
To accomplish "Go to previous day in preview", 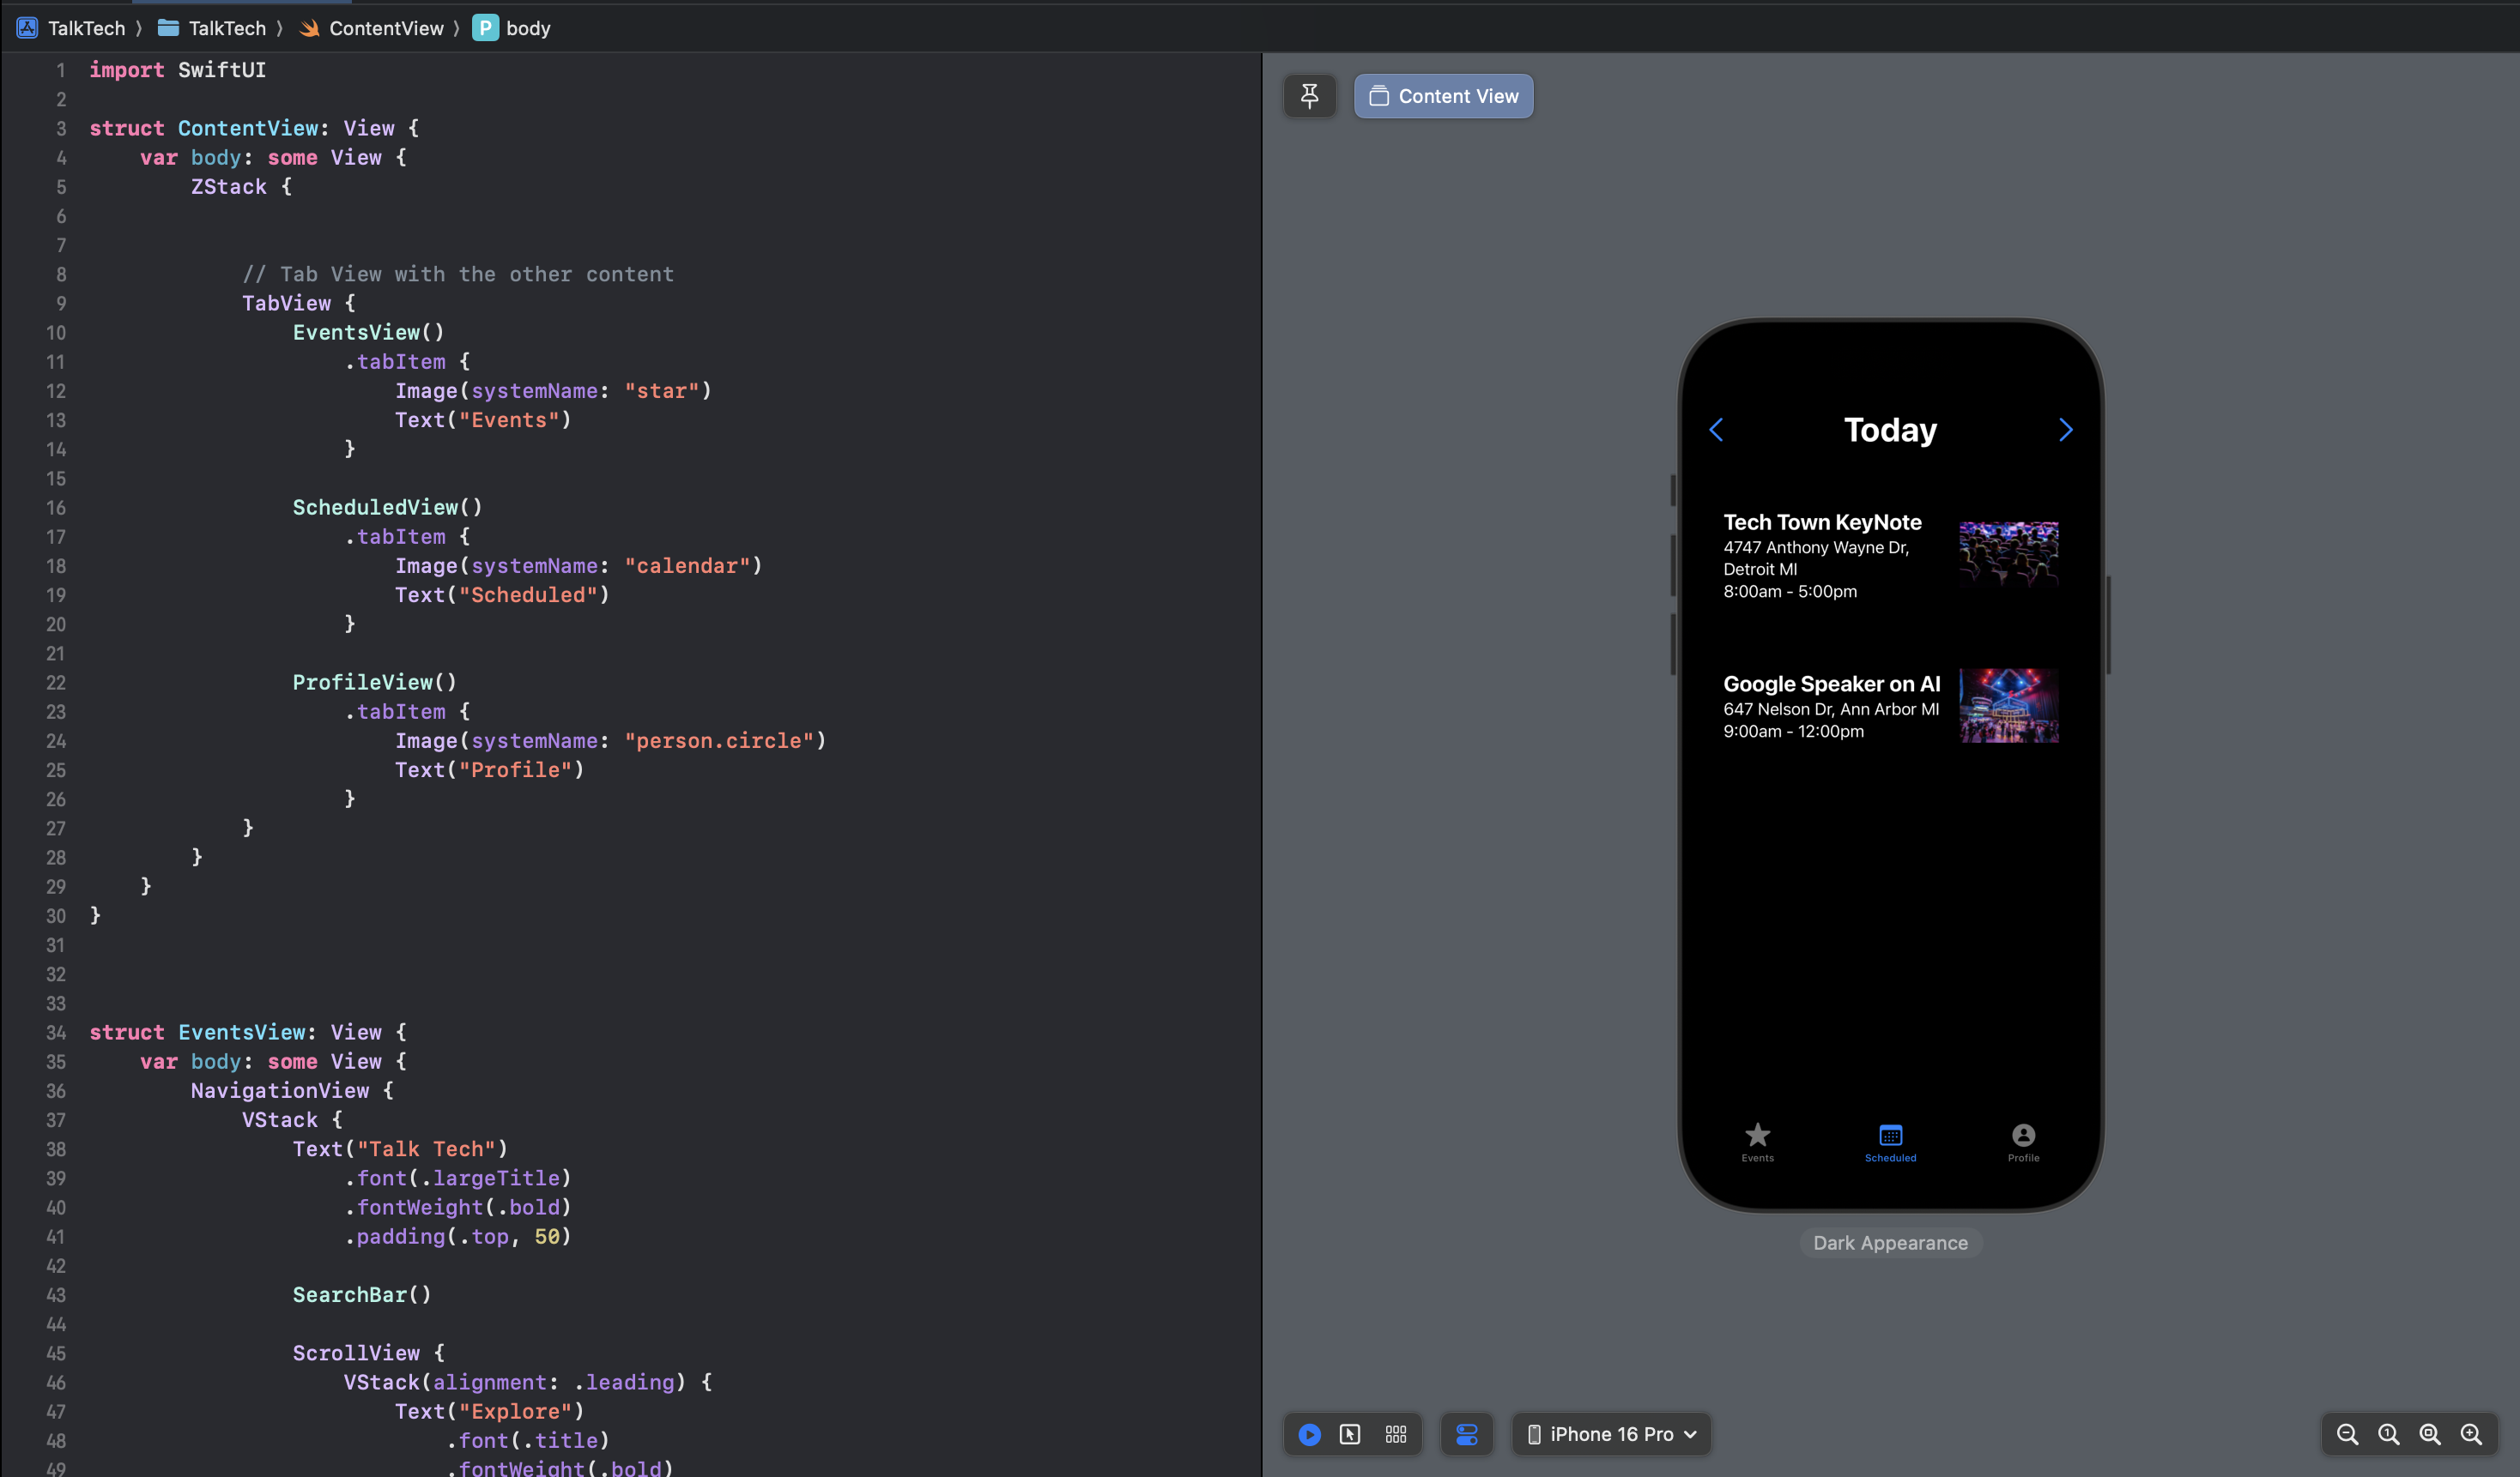I will tap(1716, 430).
